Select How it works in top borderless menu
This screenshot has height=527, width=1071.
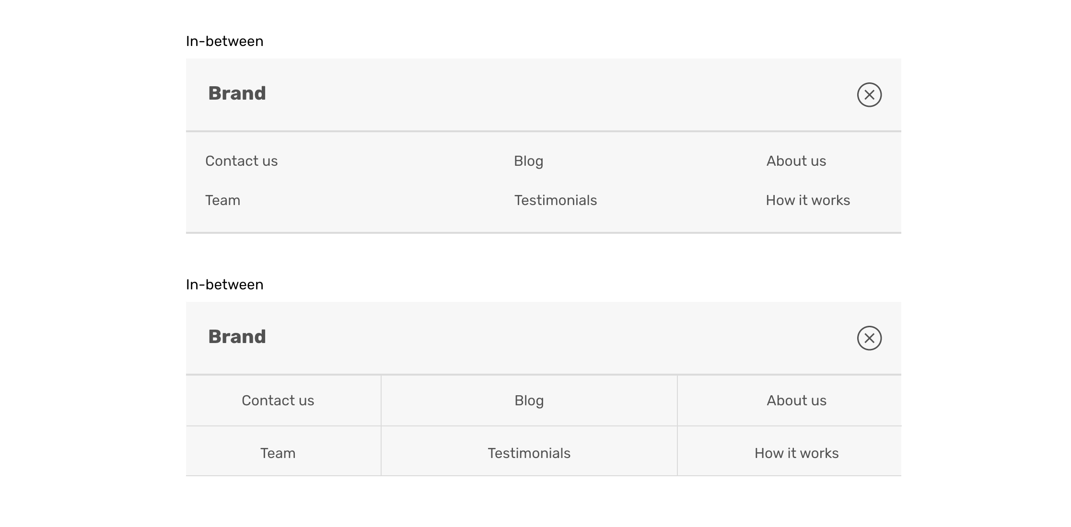click(x=807, y=200)
